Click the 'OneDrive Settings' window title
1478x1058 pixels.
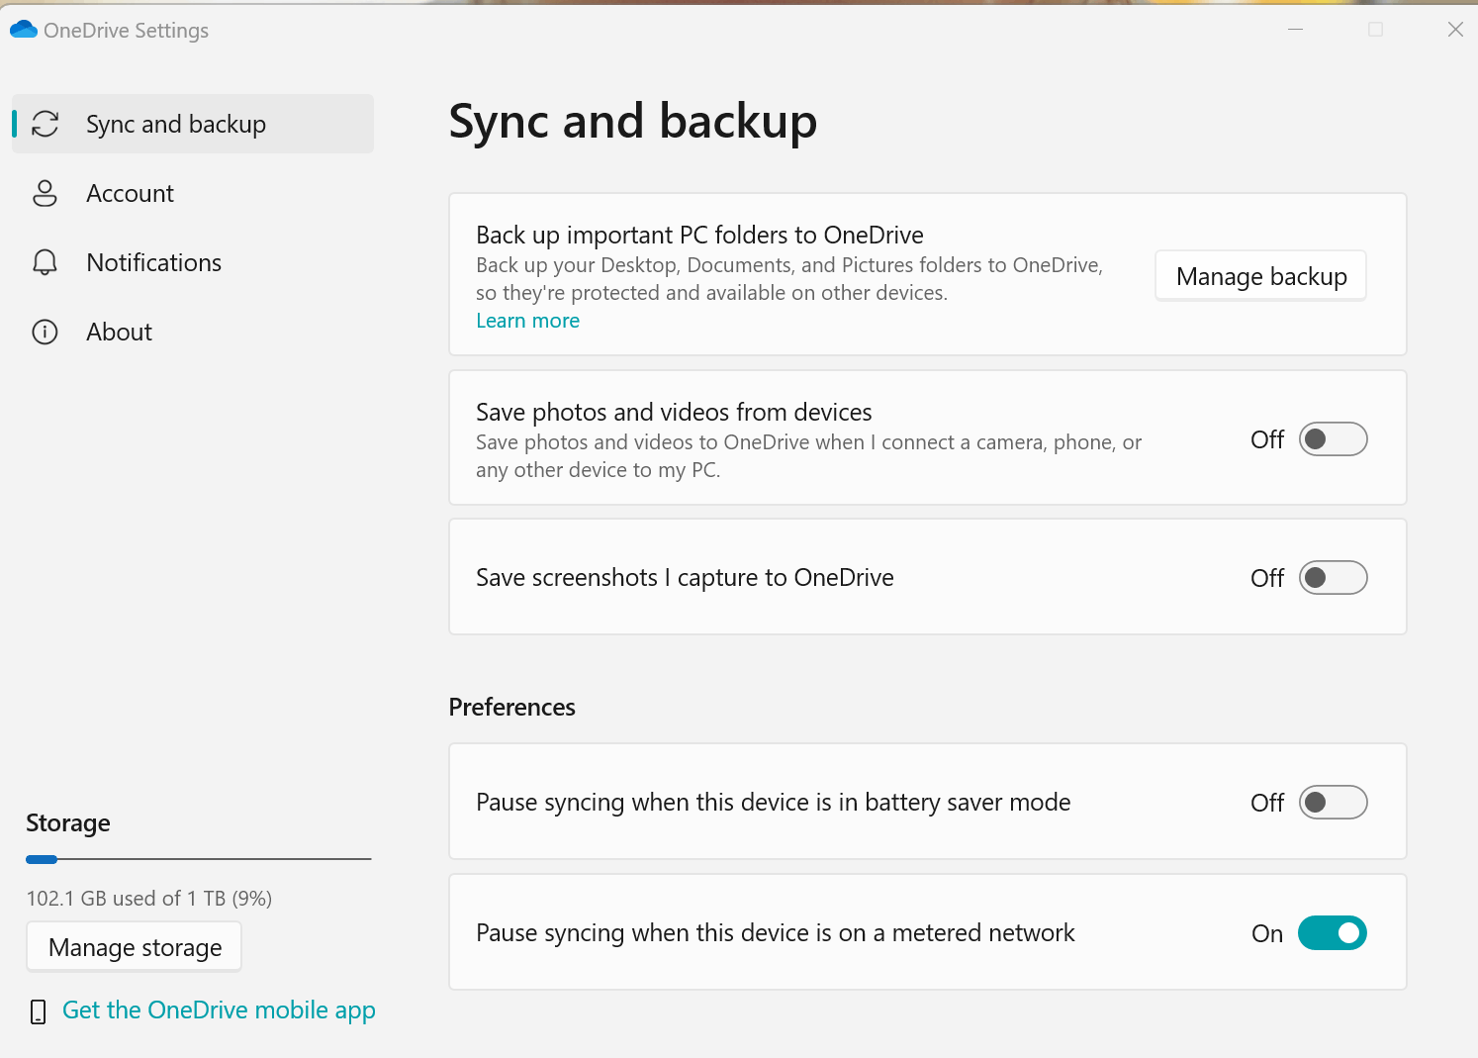(126, 31)
